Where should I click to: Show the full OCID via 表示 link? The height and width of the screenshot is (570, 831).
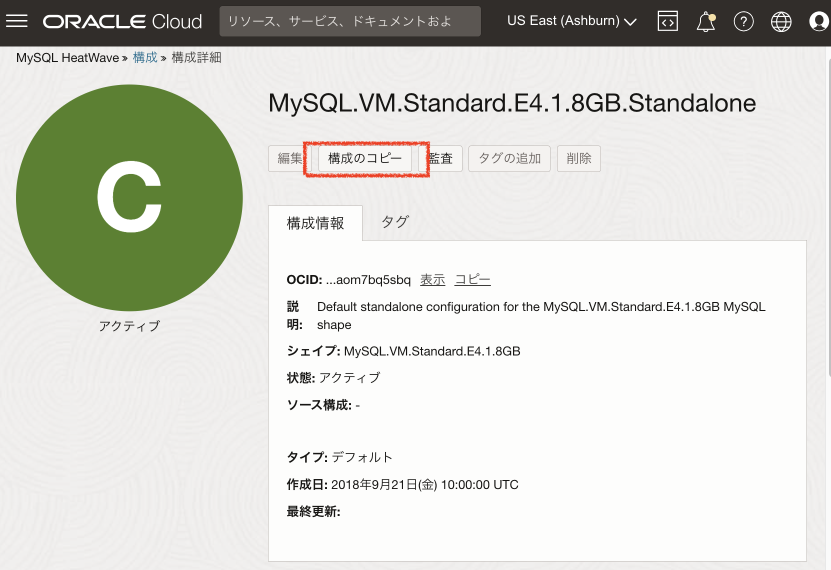pos(432,279)
